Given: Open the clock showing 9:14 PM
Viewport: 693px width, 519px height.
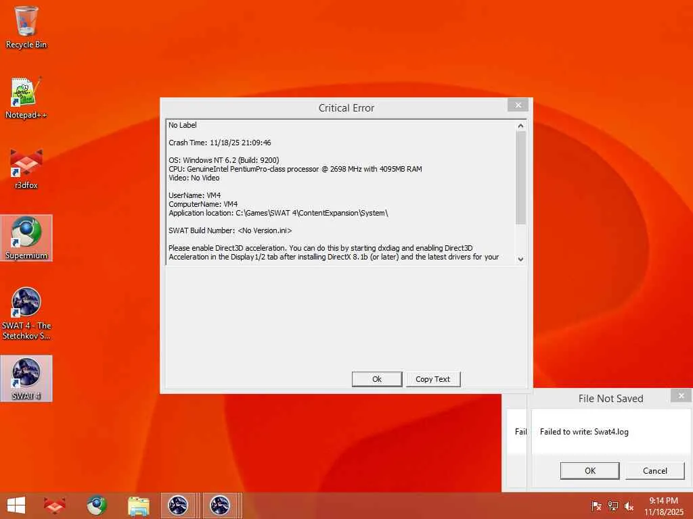Looking at the screenshot, I should tap(664, 505).
